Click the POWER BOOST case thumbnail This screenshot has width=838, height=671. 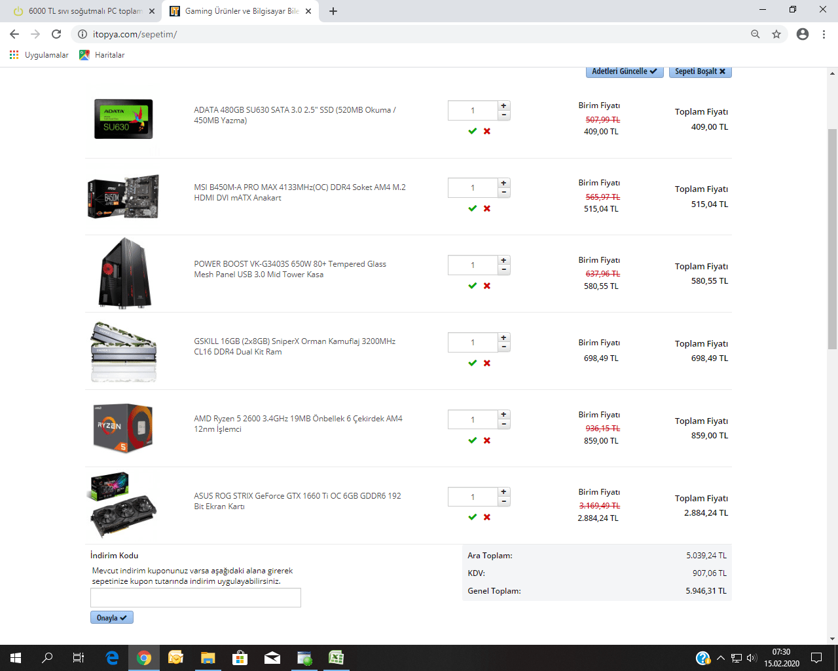[x=126, y=273]
